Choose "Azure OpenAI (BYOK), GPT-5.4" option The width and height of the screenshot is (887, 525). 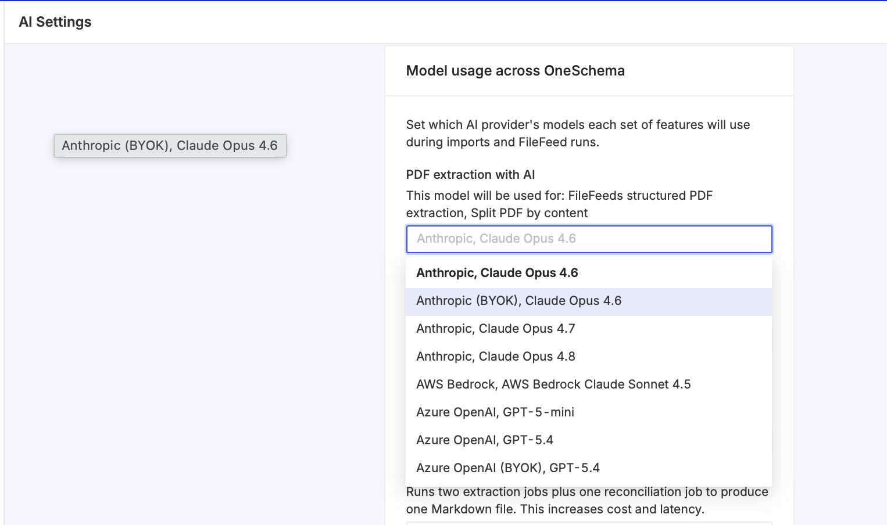tap(588, 468)
